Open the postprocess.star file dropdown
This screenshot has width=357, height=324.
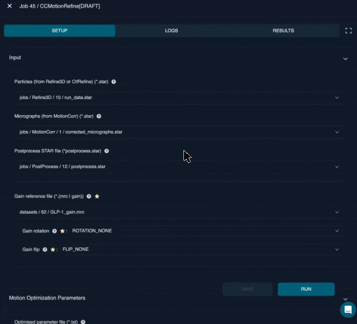click(180, 166)
